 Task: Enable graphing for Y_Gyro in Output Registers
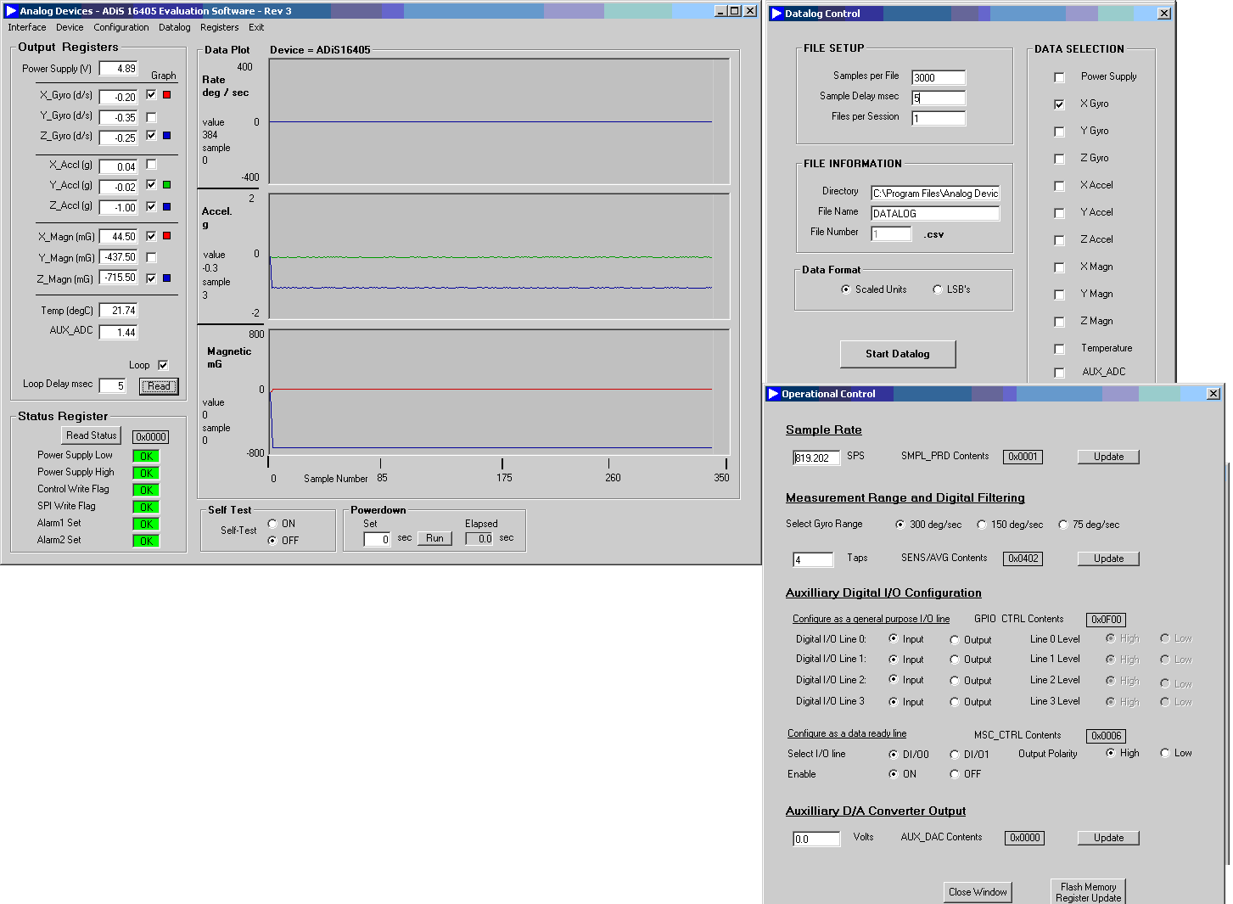[151, 117]
